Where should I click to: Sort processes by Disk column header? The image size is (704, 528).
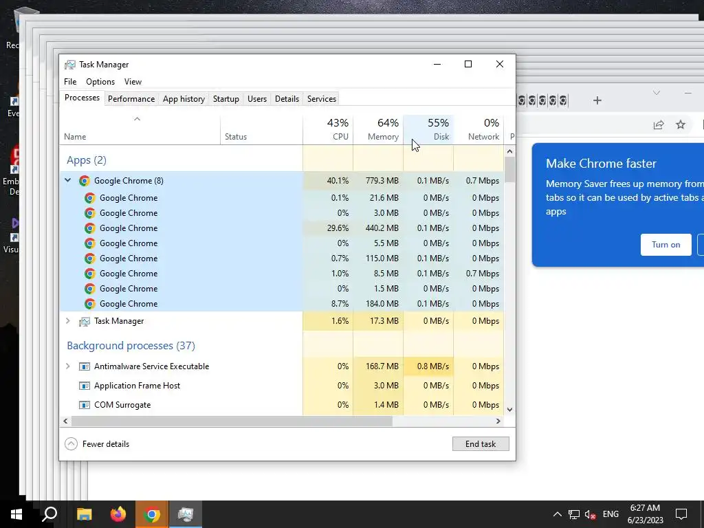coord(429,130)
